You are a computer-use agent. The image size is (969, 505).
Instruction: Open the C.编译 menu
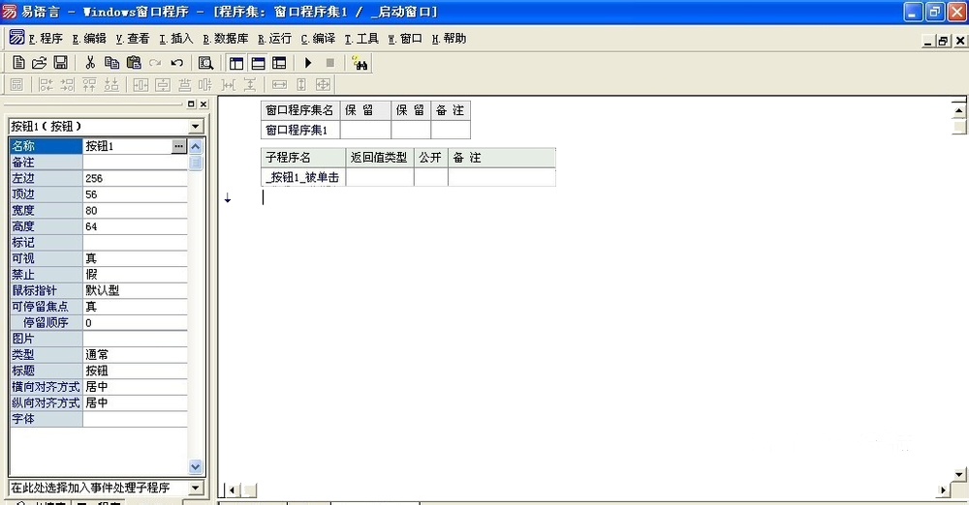(318, 39)
